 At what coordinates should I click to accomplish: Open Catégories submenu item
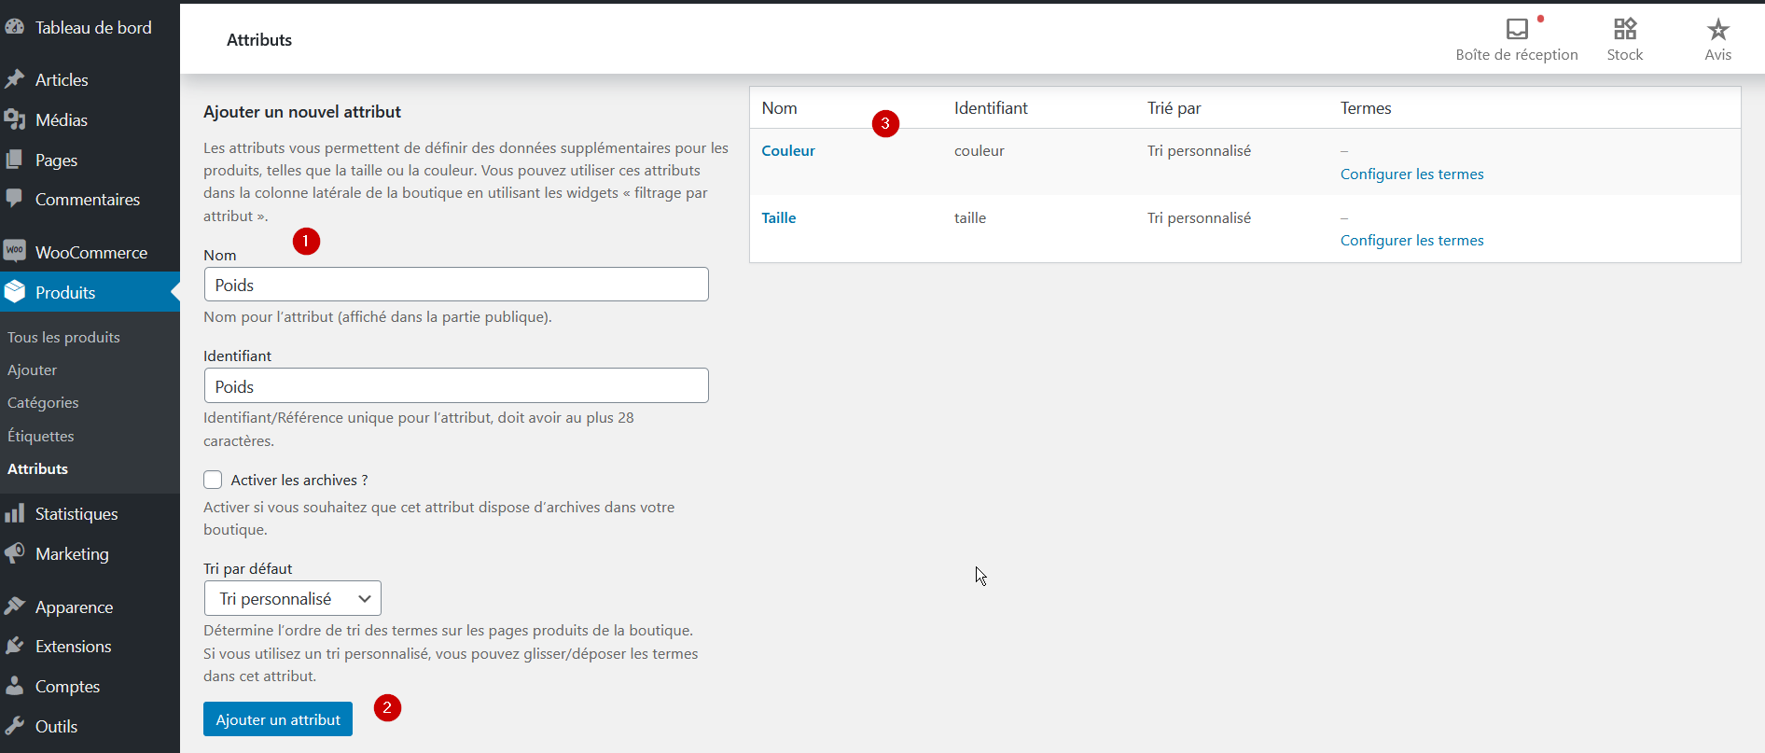point(43,403)
